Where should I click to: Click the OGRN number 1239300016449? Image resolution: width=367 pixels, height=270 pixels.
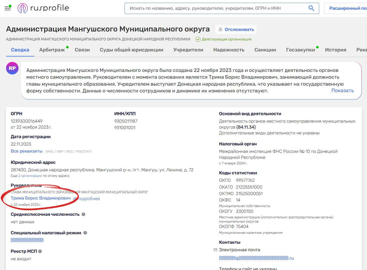click(x=27, y=121)
